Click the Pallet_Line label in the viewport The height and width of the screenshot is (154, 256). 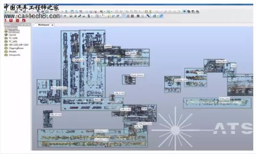tap(78, 60)
